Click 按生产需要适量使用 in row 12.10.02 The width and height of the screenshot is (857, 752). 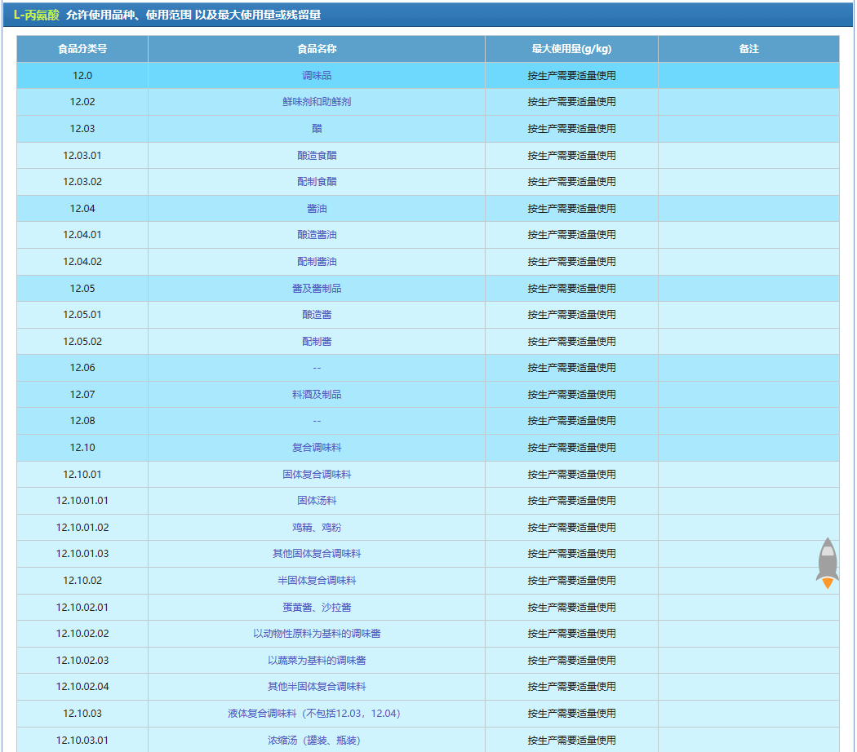pyautogui.click(x=571, y=580)
